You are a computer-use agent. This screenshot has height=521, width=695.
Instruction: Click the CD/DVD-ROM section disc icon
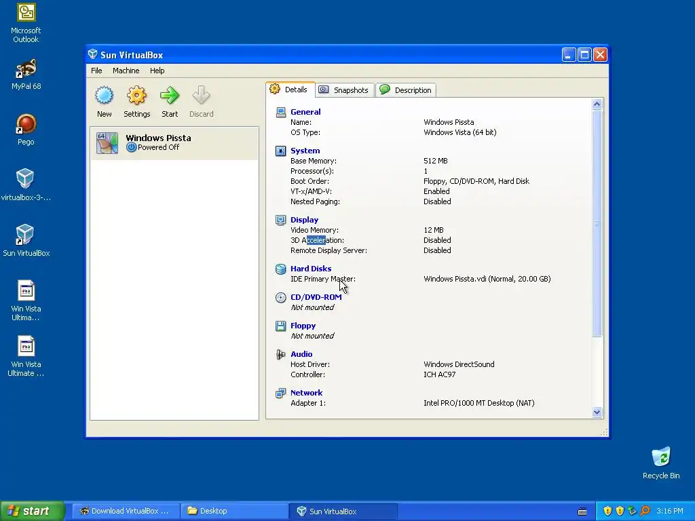pos(280,297)
